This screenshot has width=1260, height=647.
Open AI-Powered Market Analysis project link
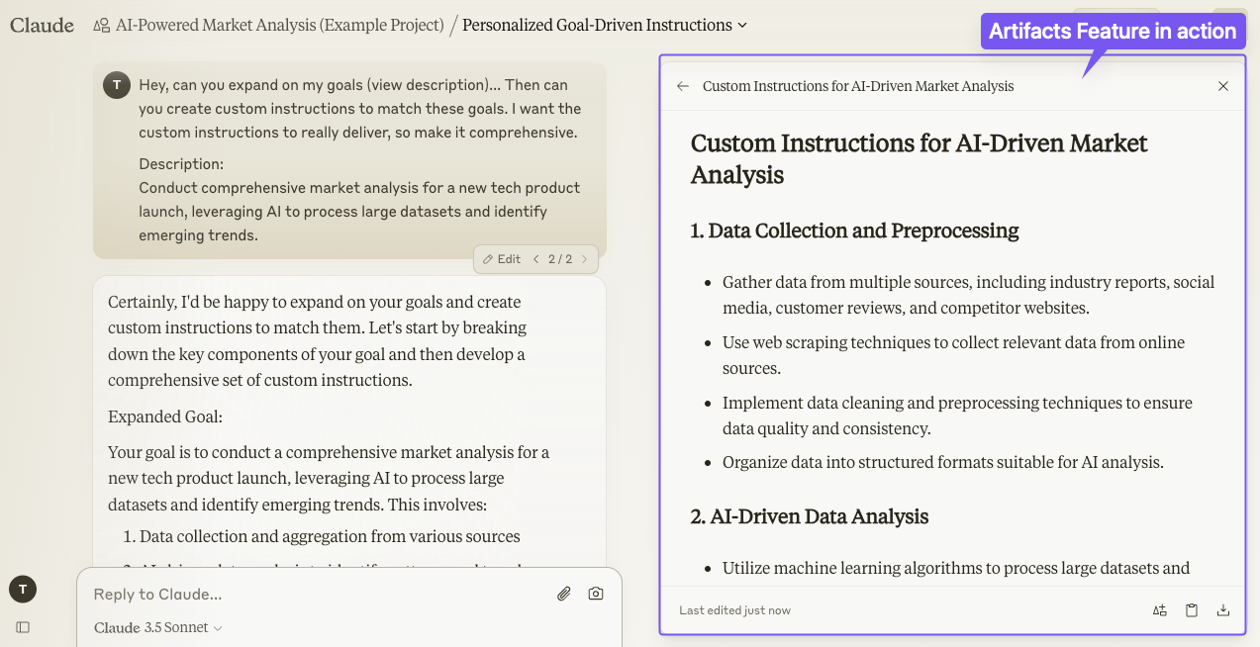279,26
